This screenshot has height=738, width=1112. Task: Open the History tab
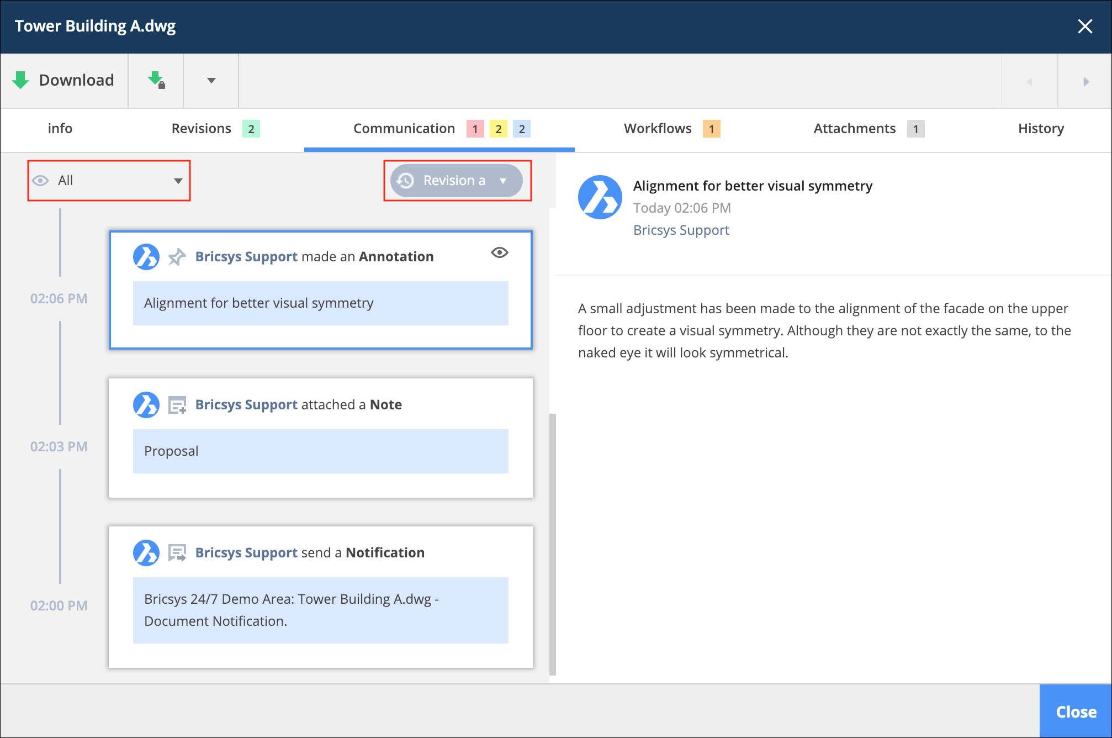click(1041, 129)
